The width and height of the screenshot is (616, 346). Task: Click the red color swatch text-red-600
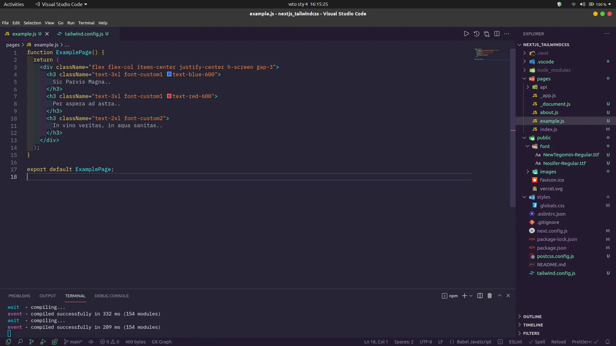pyautogui.click(x=169, y=96)
